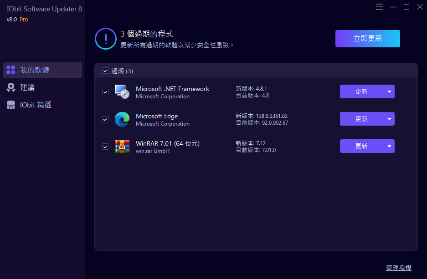Click 更新 for WinRAR 7.01
Viewport: 427px width, 279px height.
(x=362, y=146)
